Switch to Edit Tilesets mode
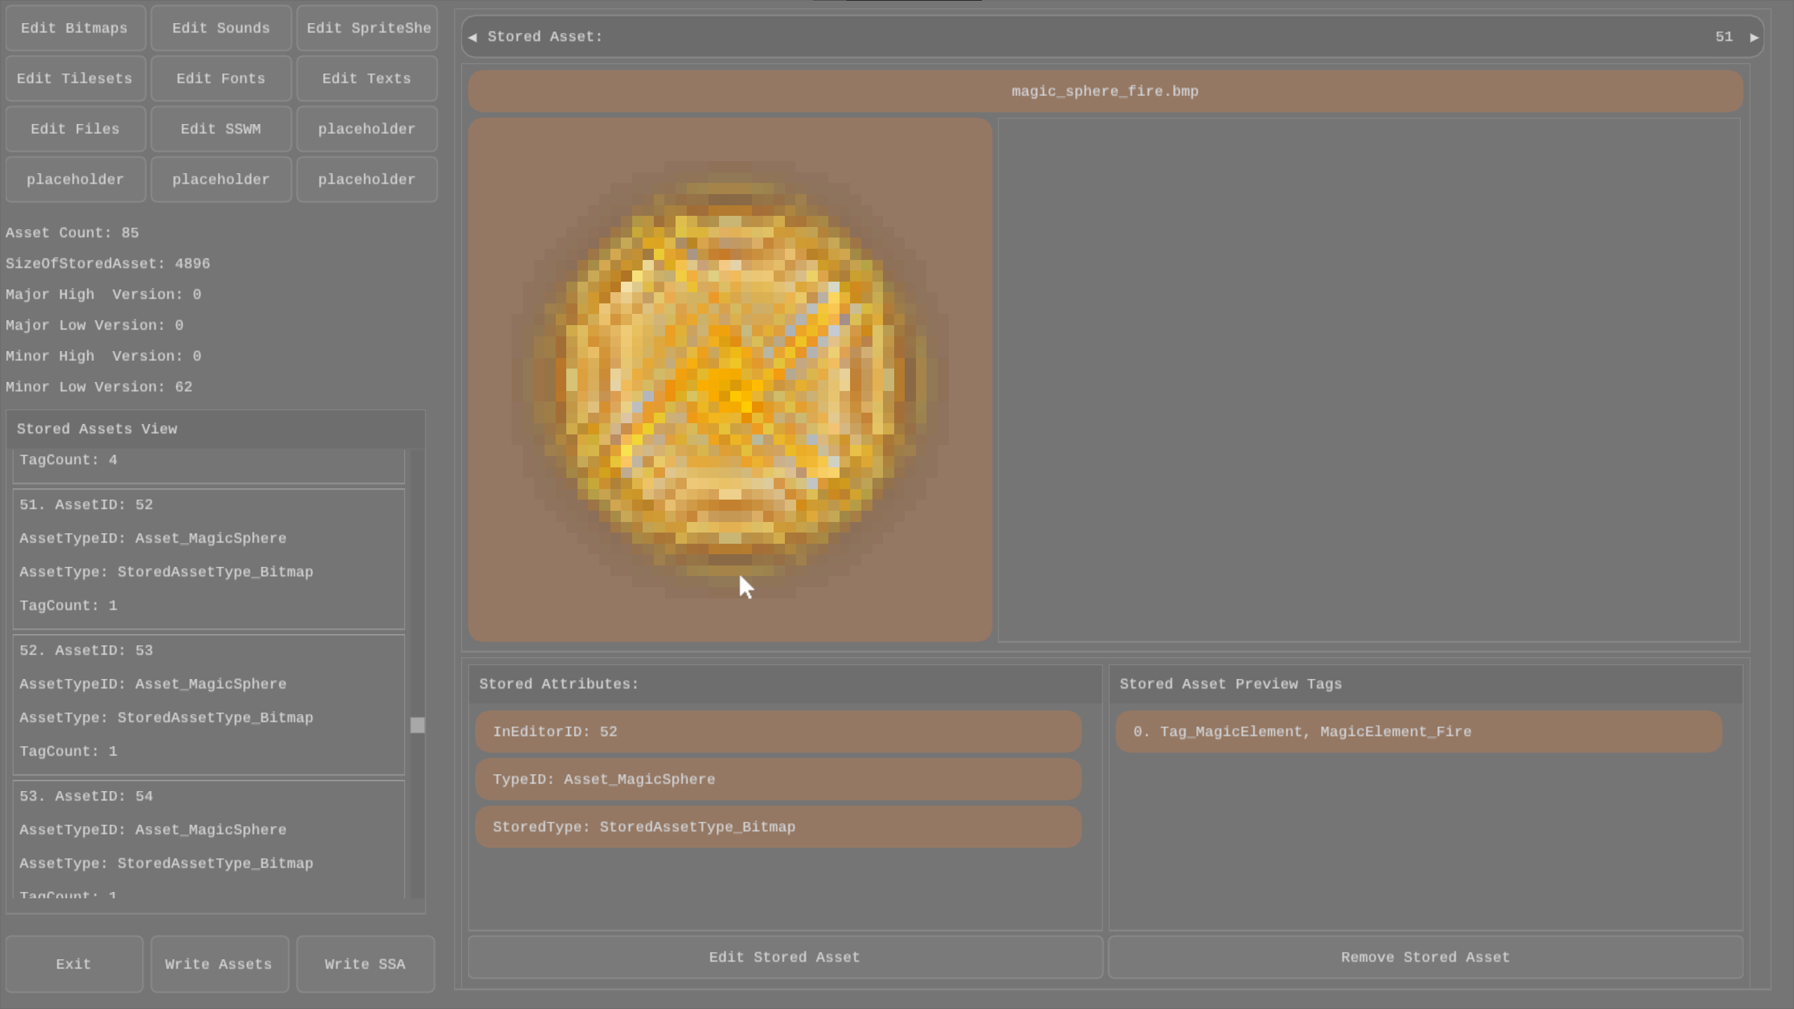The height and width of the screenshot is (1009, 1794). [x=75, y=79]
